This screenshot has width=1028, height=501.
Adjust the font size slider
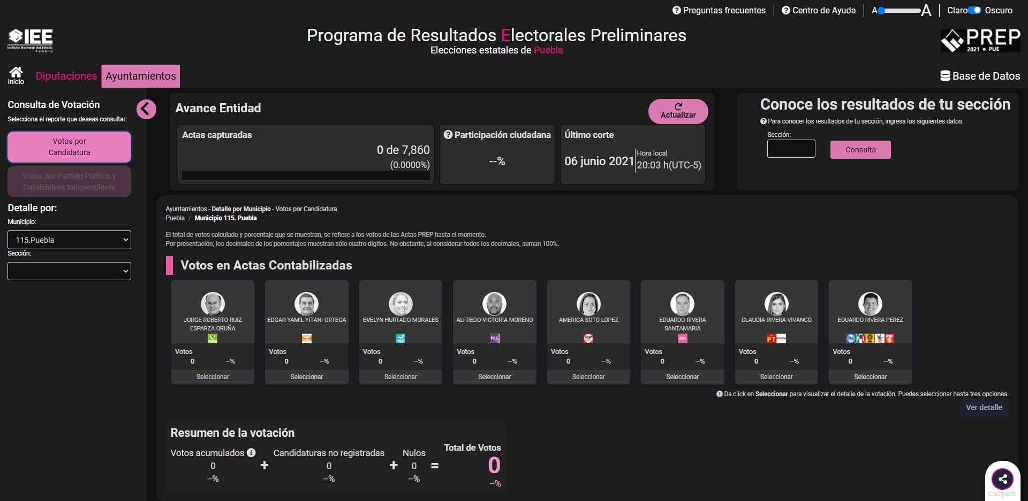899,10
